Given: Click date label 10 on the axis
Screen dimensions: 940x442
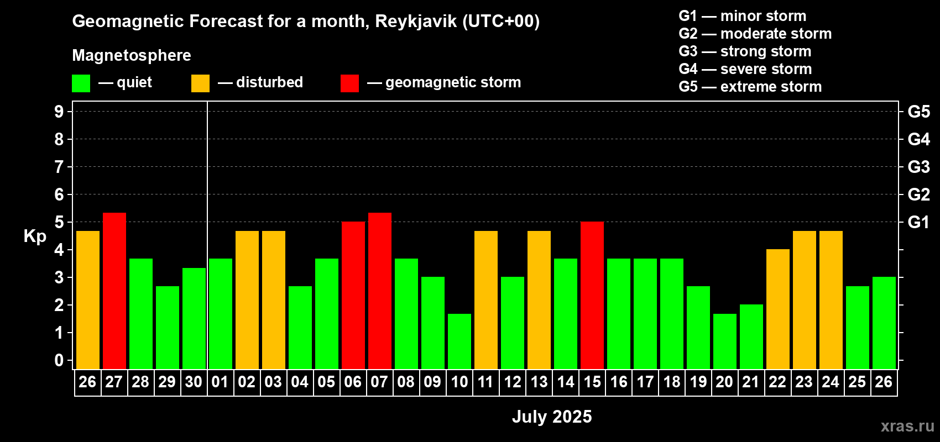Looking at the screenshot, I should point(459,382).
